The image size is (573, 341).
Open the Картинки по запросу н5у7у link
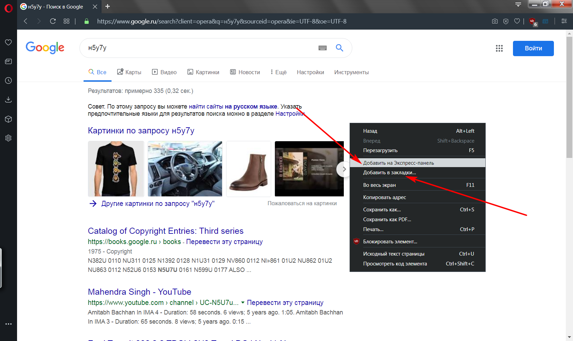(x=141, y=131)
